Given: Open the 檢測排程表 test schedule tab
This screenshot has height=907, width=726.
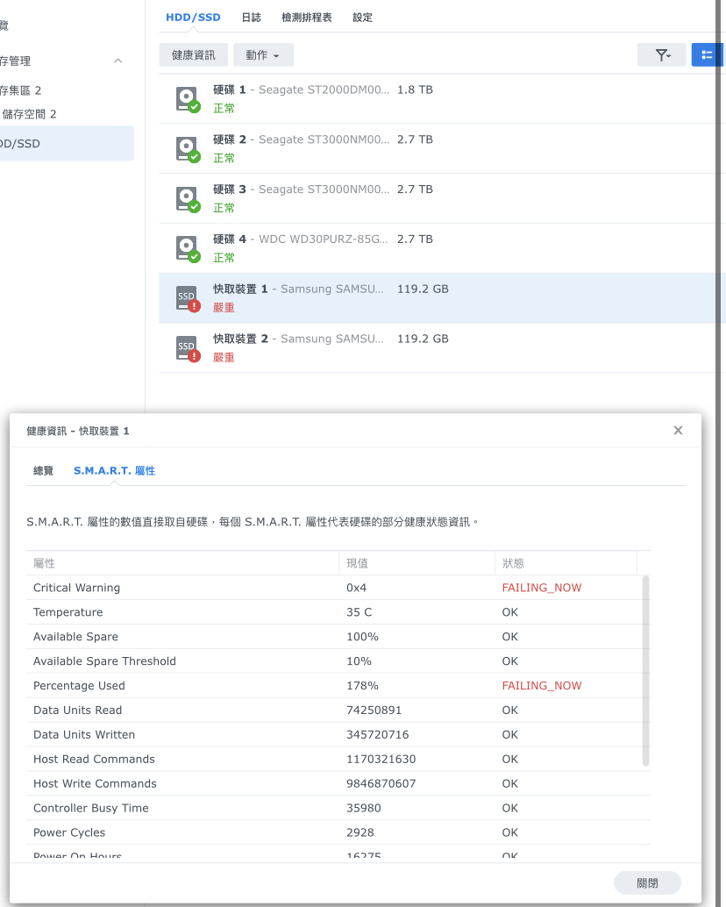Looking at the screenshot, I should pos(307,18).
